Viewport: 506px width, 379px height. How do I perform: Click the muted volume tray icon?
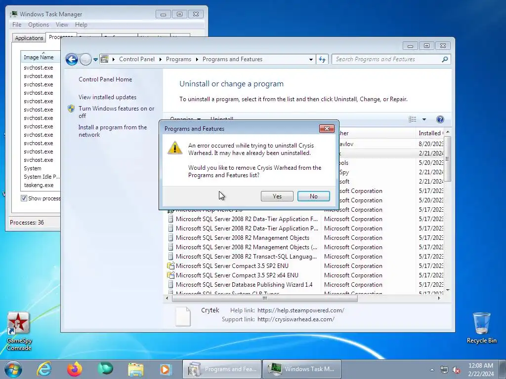(456, 370)
